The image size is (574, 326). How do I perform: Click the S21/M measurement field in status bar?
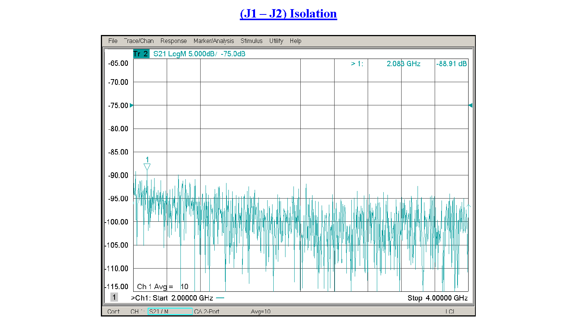[x=170, y=311]
